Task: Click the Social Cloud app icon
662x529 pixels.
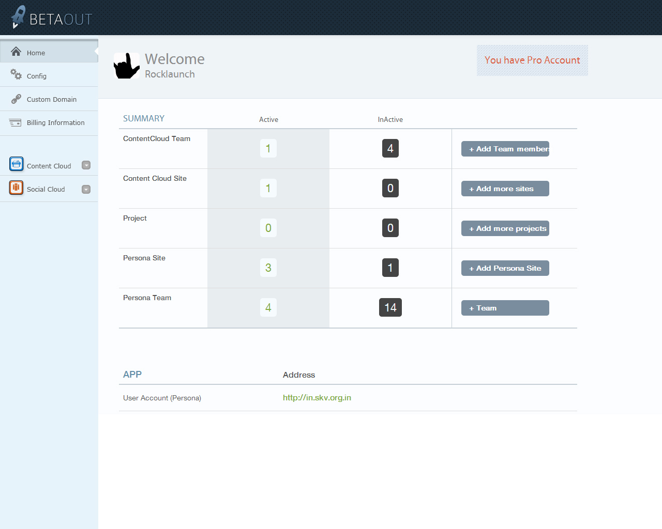Action: coord(17,188)
